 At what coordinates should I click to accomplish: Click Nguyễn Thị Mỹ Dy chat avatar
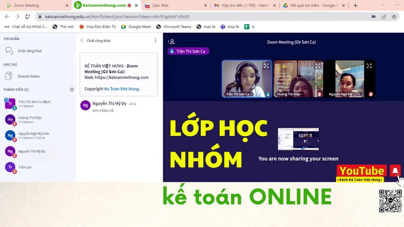click(x=85, y=105)
